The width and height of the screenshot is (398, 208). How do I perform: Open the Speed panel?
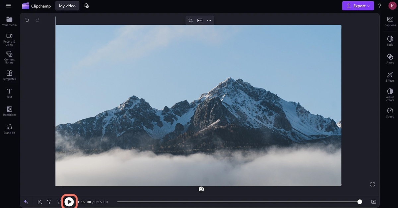pyautogui.click(x=390, y=113)
